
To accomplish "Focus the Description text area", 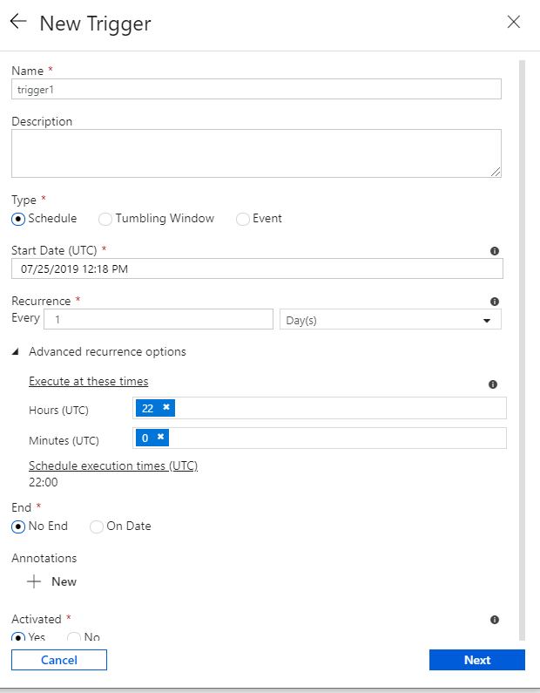I will pyautogui.click(x=256, y=153).
